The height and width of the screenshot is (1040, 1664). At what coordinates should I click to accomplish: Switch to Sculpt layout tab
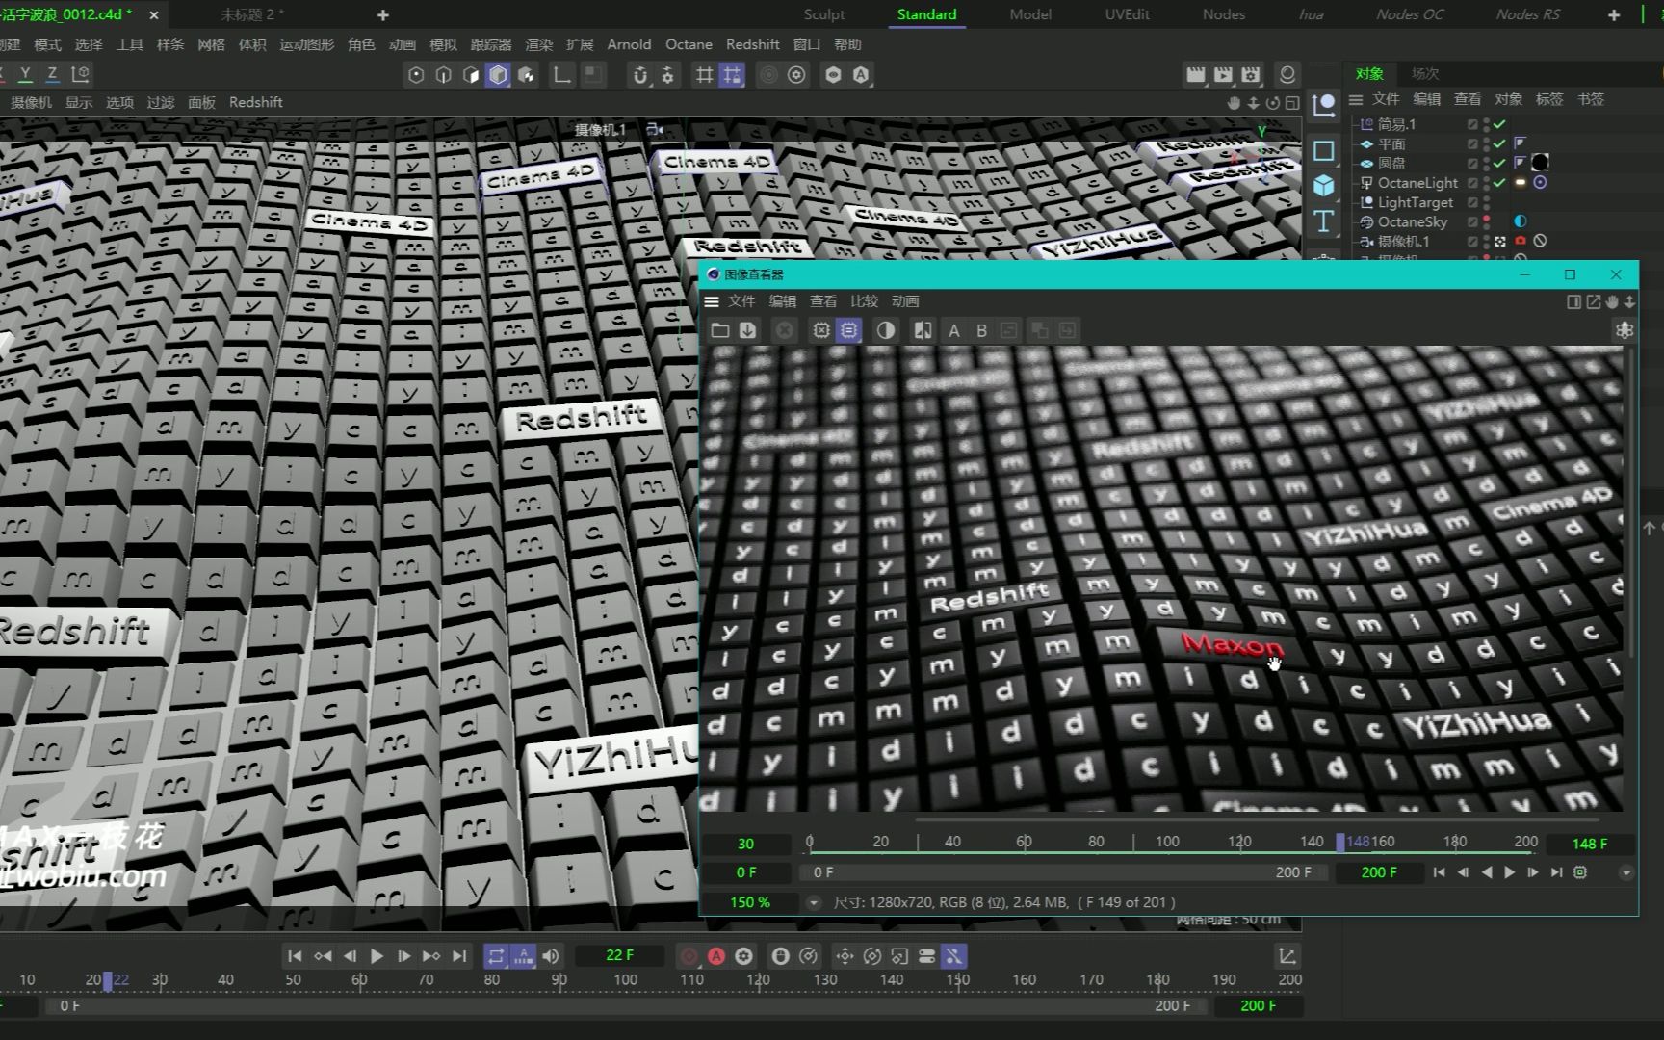click(824, 14)
